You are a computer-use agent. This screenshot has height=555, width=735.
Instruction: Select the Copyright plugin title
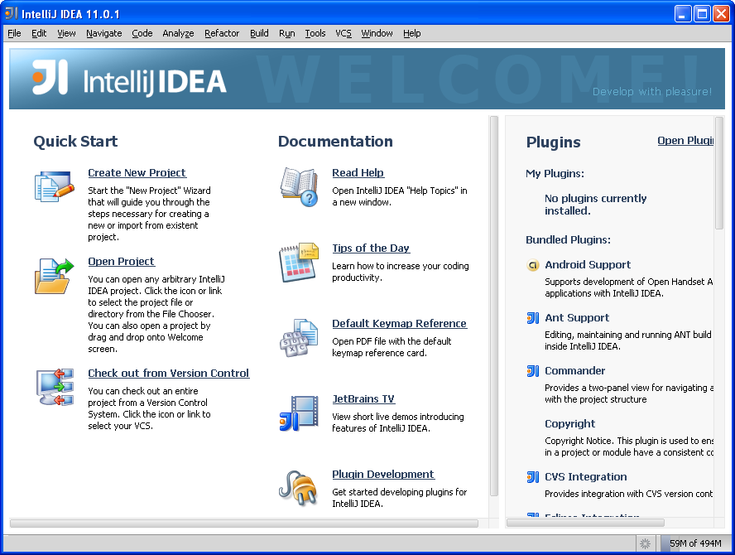[x=569, y=424]
